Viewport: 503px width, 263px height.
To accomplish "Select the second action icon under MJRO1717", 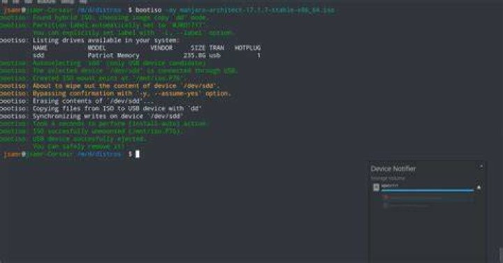I will point(386,206).
